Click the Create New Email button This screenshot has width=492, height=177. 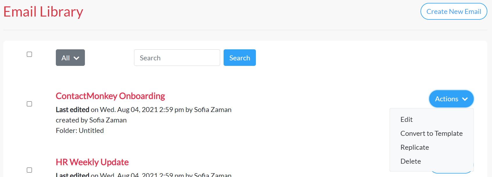tap(454, 12)
